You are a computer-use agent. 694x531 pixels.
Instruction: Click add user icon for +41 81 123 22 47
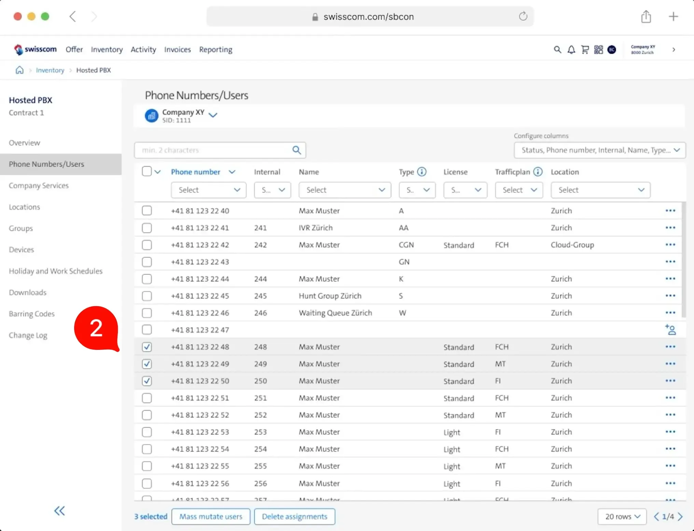670,330
